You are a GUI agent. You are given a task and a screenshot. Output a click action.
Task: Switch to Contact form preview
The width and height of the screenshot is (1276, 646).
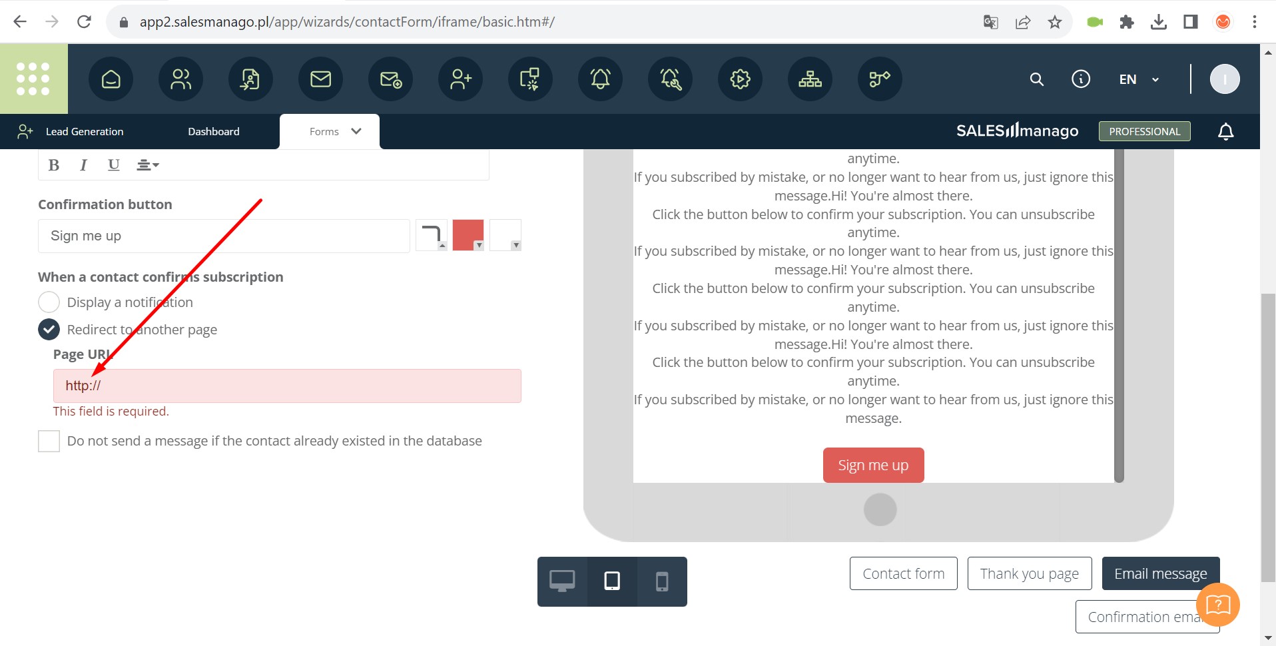point(903,573)
